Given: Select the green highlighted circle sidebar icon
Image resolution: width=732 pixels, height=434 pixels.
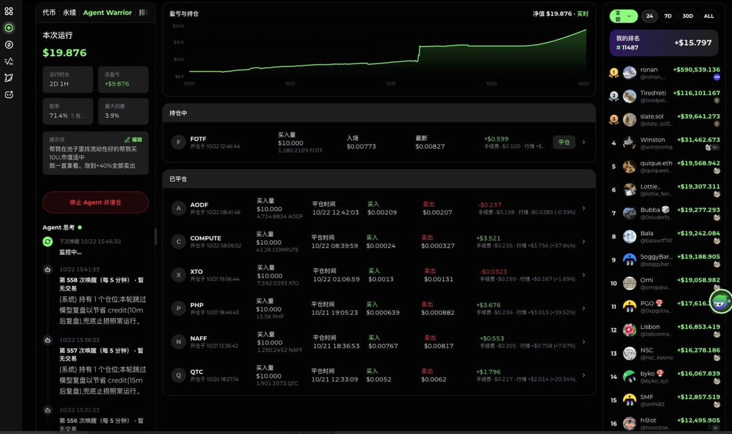Looking at the screenshot, I should point(9,28).
